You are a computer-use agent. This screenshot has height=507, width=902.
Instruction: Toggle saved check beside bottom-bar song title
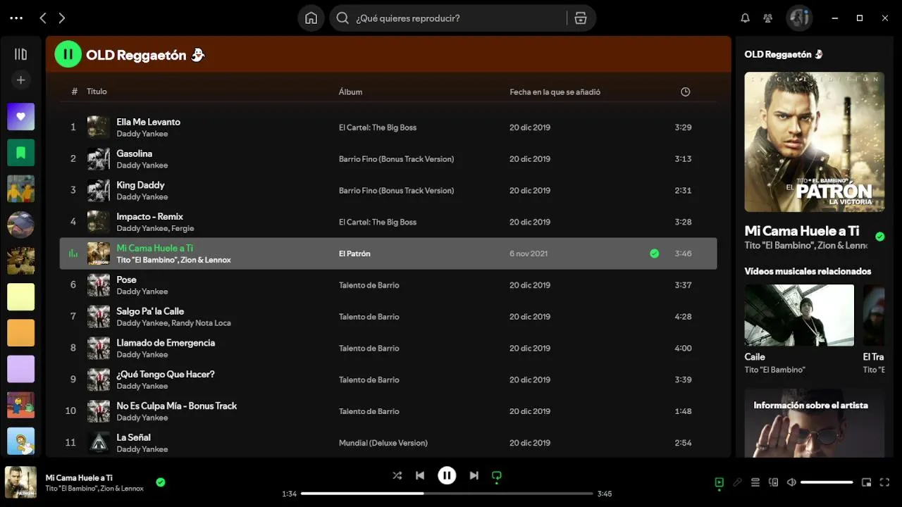(x=161, y=482)
